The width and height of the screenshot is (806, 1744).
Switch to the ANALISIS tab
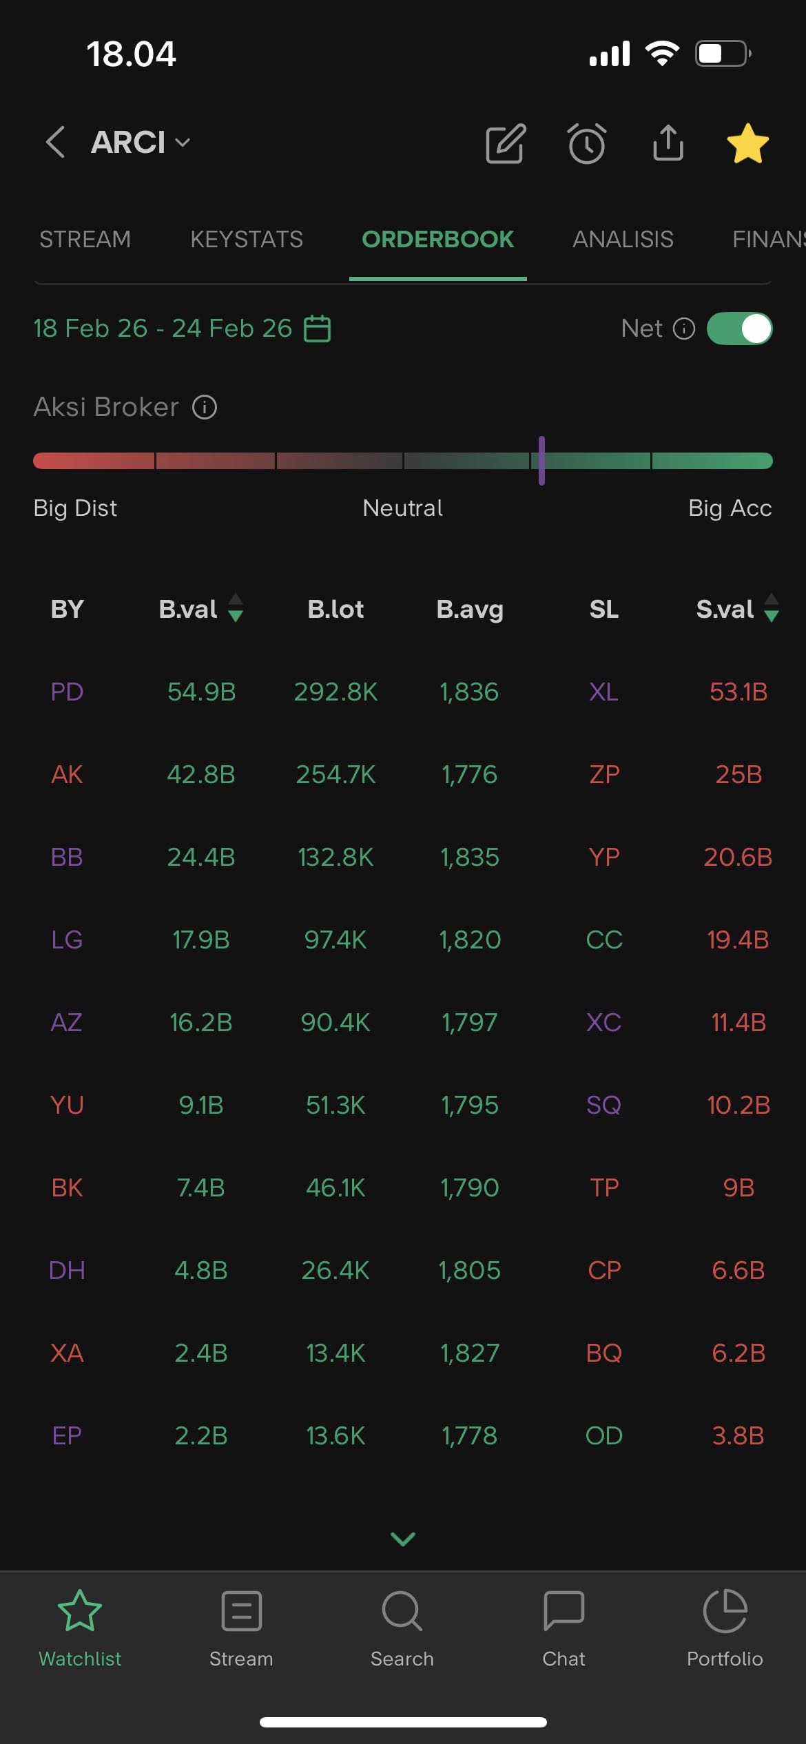[x=623, y=239]
